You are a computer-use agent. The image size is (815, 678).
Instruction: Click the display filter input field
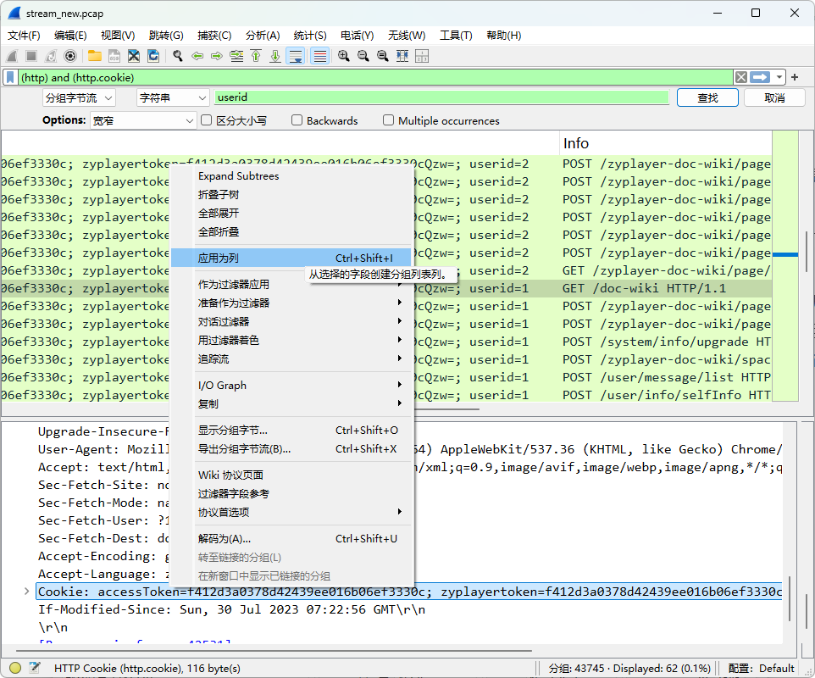375,77
